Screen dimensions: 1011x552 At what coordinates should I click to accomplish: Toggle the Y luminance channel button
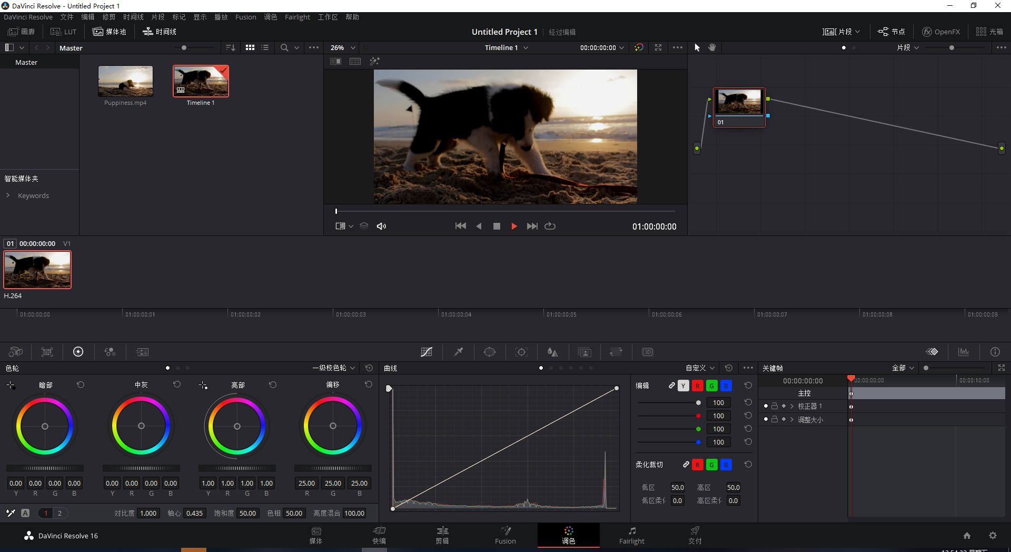tap(683, 386)
